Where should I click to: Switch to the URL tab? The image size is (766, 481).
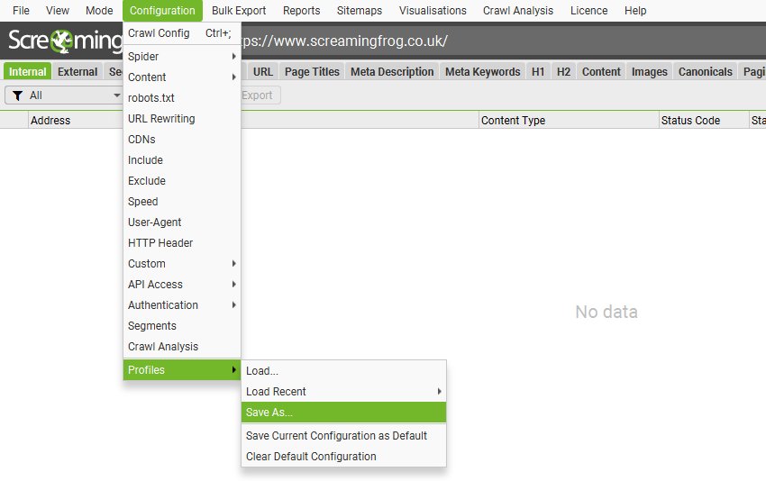(263, 71)
